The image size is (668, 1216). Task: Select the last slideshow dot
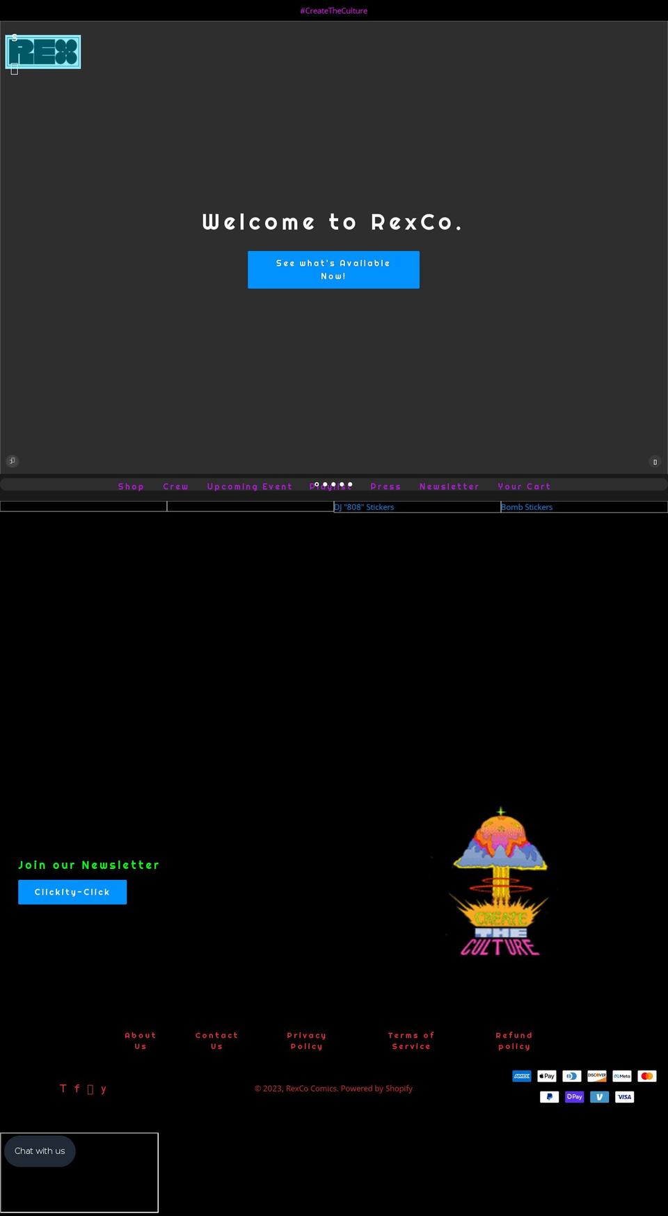[x=350, y=484]
